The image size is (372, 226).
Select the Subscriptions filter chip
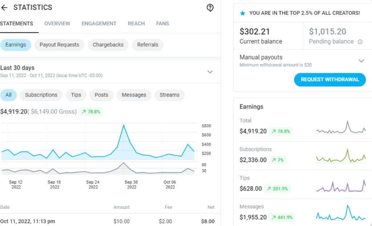tap(41, 95)
